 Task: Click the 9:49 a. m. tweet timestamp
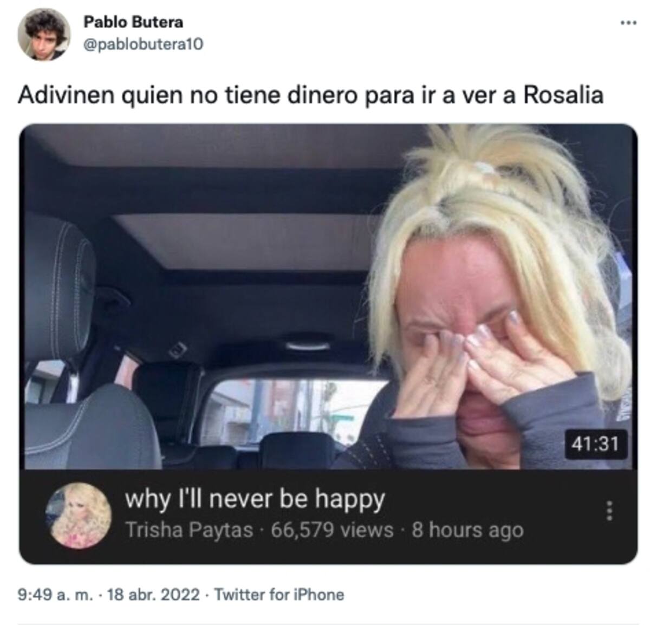coord(56,595)
